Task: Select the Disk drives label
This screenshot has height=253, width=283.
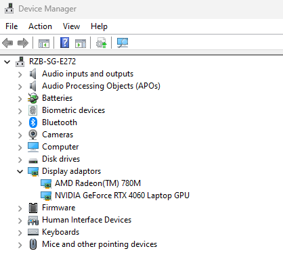Action: point(61,159)
